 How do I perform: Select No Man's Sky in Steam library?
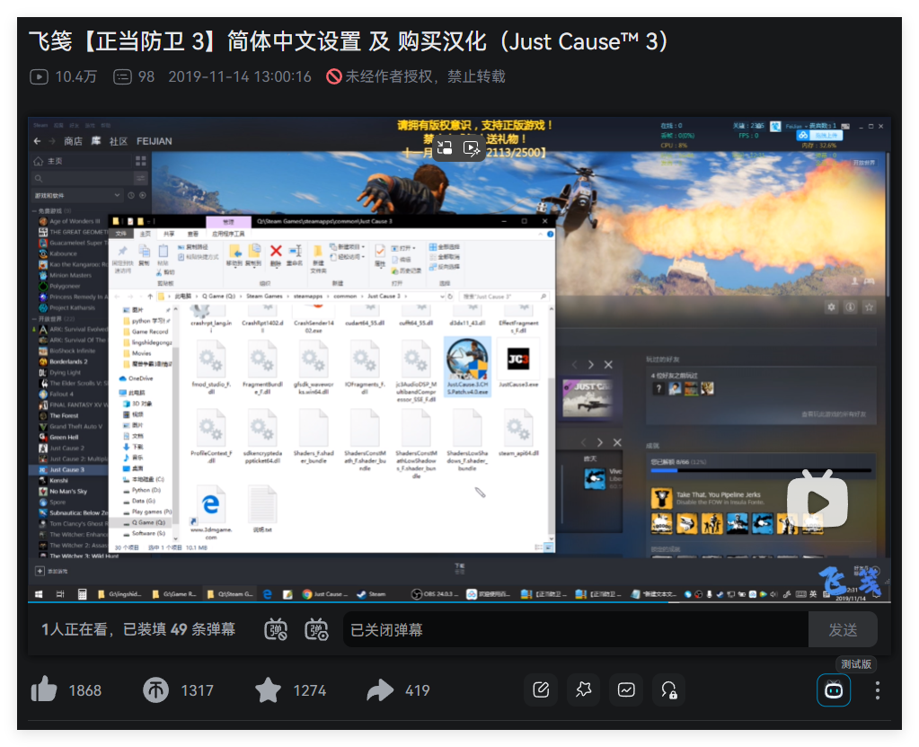(x=68, y=492)
